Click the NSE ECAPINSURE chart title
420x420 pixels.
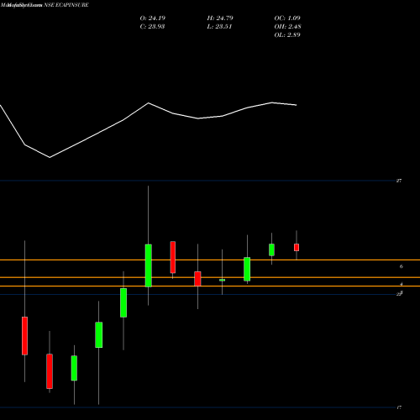[x=66, y=5]
